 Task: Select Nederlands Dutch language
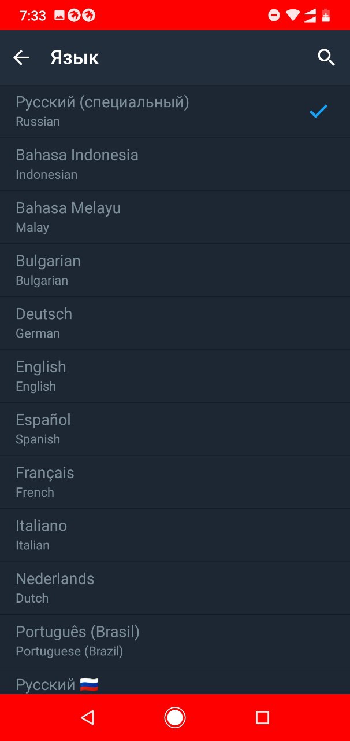(175, 588)
